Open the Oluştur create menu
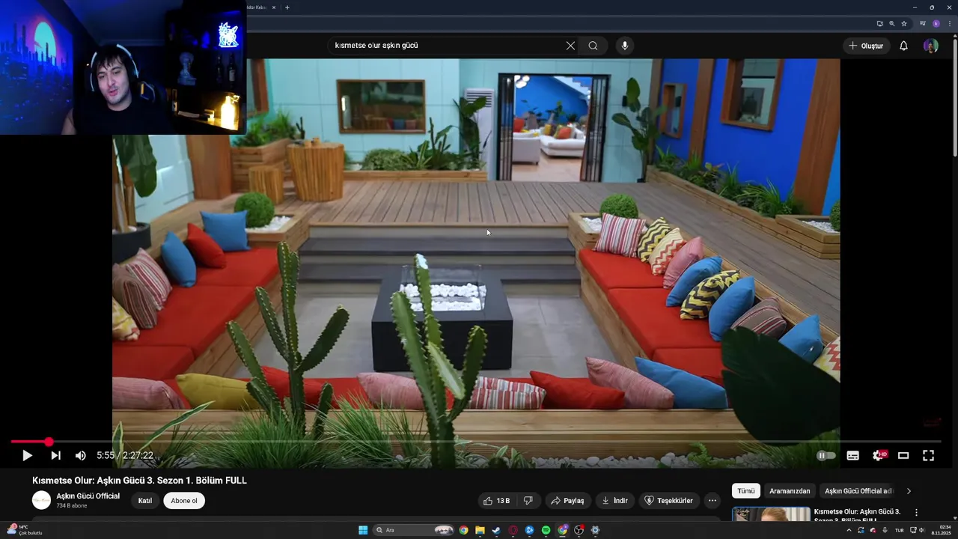 click(x=867, y=46)
